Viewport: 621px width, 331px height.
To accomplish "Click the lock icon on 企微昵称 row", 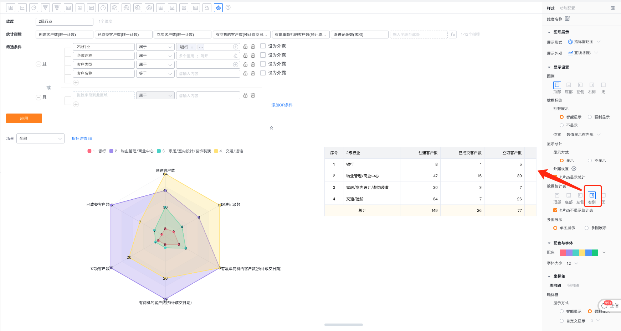I will [x=245, y=56].
